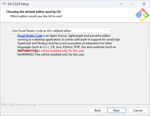The height and width of the screenshot is (116, 150).
Task: Open the Visual Studio Code hyperlink
Action: 30,36
